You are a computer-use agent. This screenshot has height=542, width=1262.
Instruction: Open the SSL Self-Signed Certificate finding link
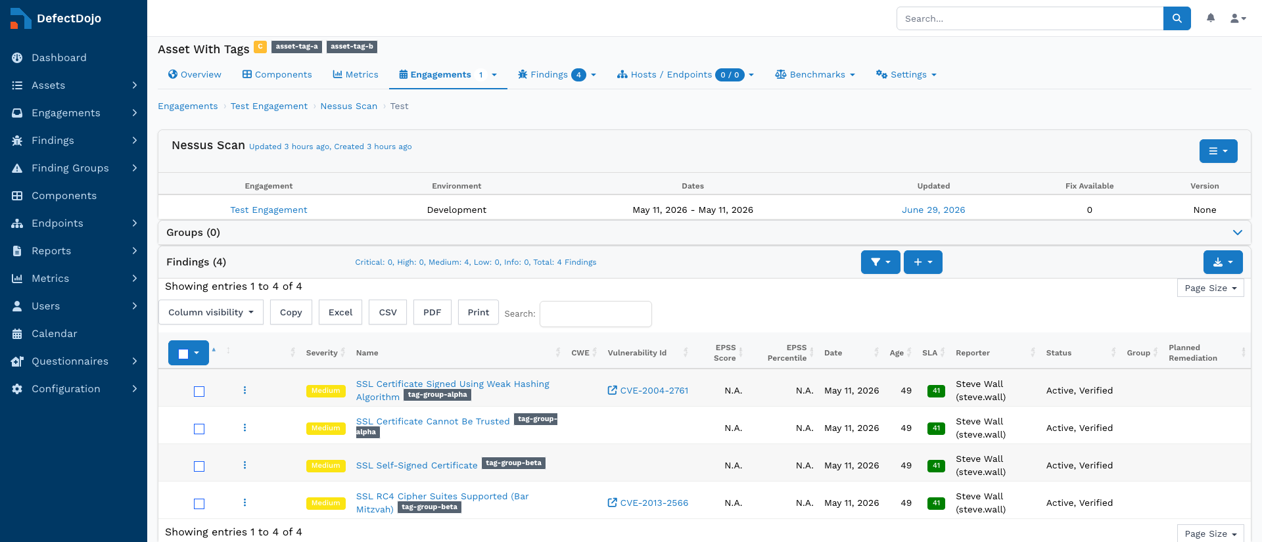(417, 465)
